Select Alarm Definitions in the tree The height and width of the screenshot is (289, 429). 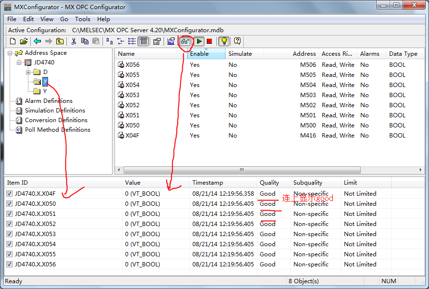(x=49, y=101)
